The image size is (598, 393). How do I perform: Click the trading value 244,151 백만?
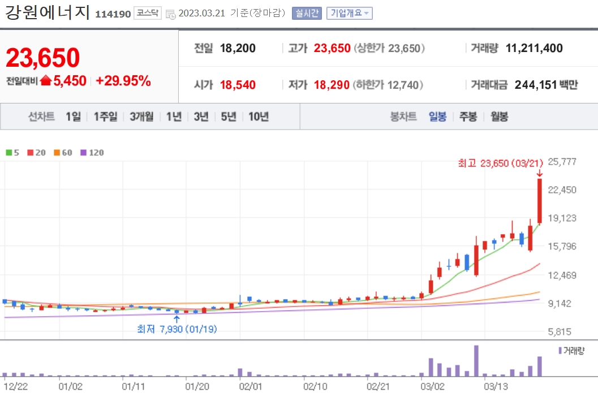(x=547, y=85)
